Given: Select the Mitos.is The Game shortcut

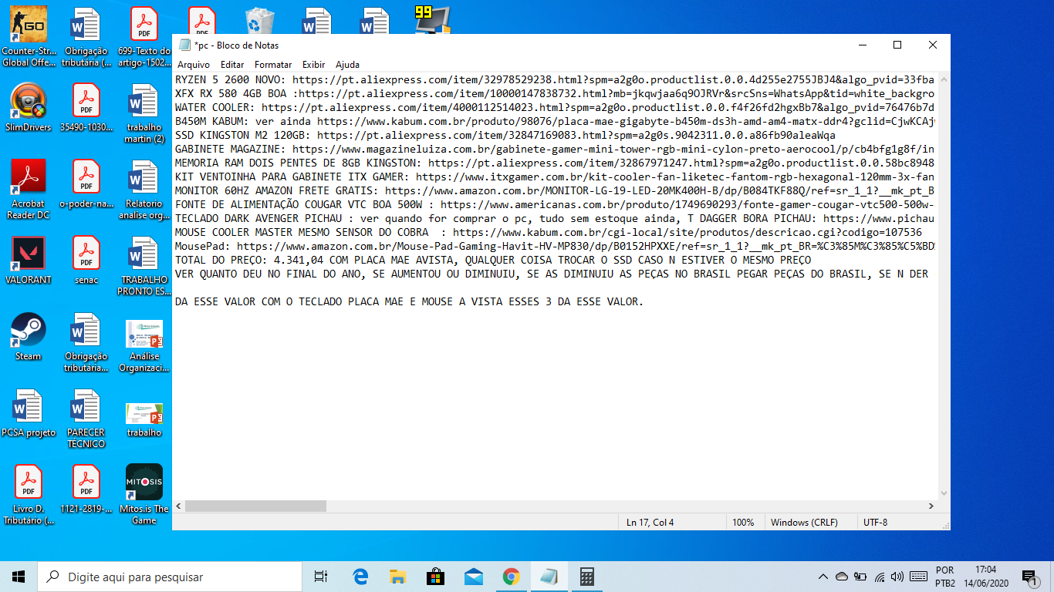Looking at the screenshot, I should coord(144,495).
